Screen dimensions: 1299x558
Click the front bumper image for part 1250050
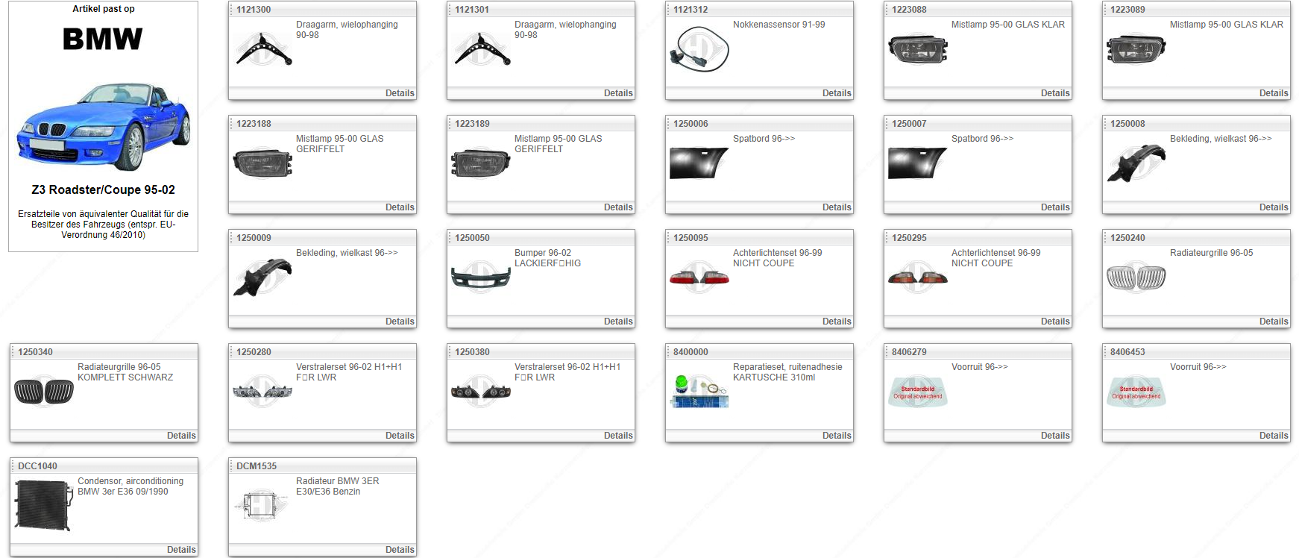click(x=481, y=278)
